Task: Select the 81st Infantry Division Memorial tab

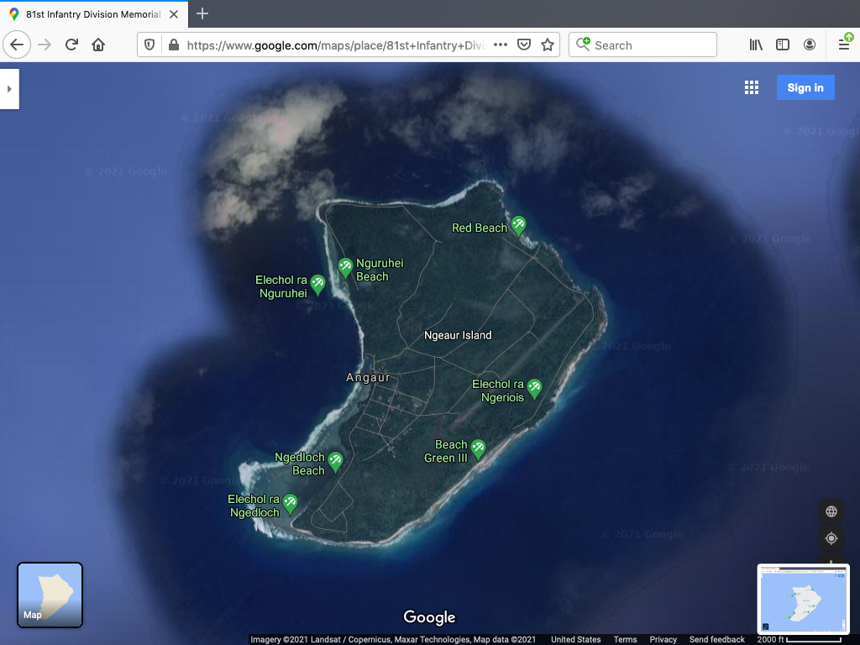Action: (x=92, y=14)
